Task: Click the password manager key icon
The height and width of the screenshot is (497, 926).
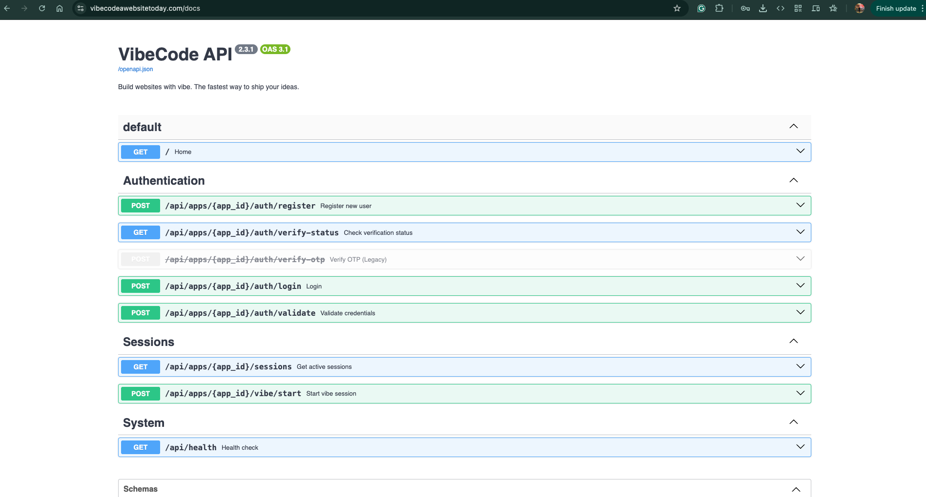Action: 745,8
